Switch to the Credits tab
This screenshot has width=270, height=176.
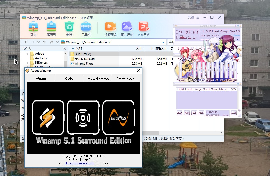point(69,79)
